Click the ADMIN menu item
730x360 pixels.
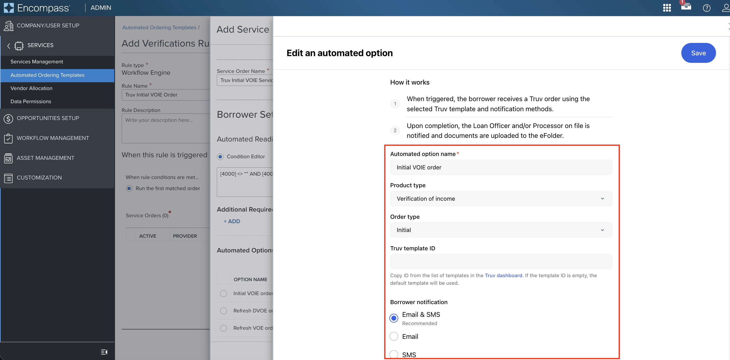pyautogui.click(x=101, y=8)
